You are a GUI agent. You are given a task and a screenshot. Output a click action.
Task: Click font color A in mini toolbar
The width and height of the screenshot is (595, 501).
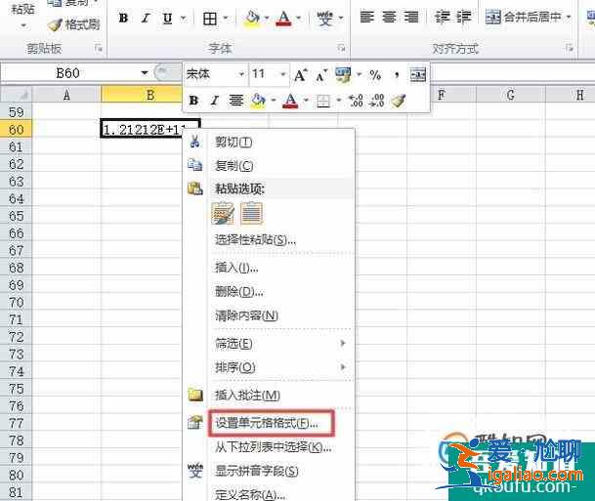(x=290, y=101)
